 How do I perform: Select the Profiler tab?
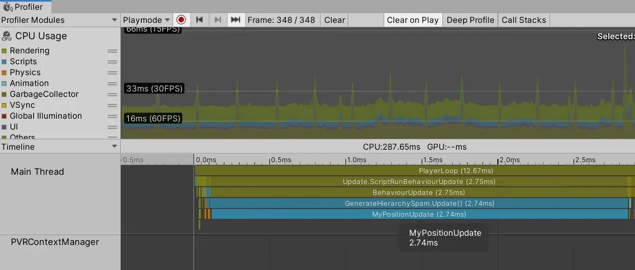(x=26, y=7)
